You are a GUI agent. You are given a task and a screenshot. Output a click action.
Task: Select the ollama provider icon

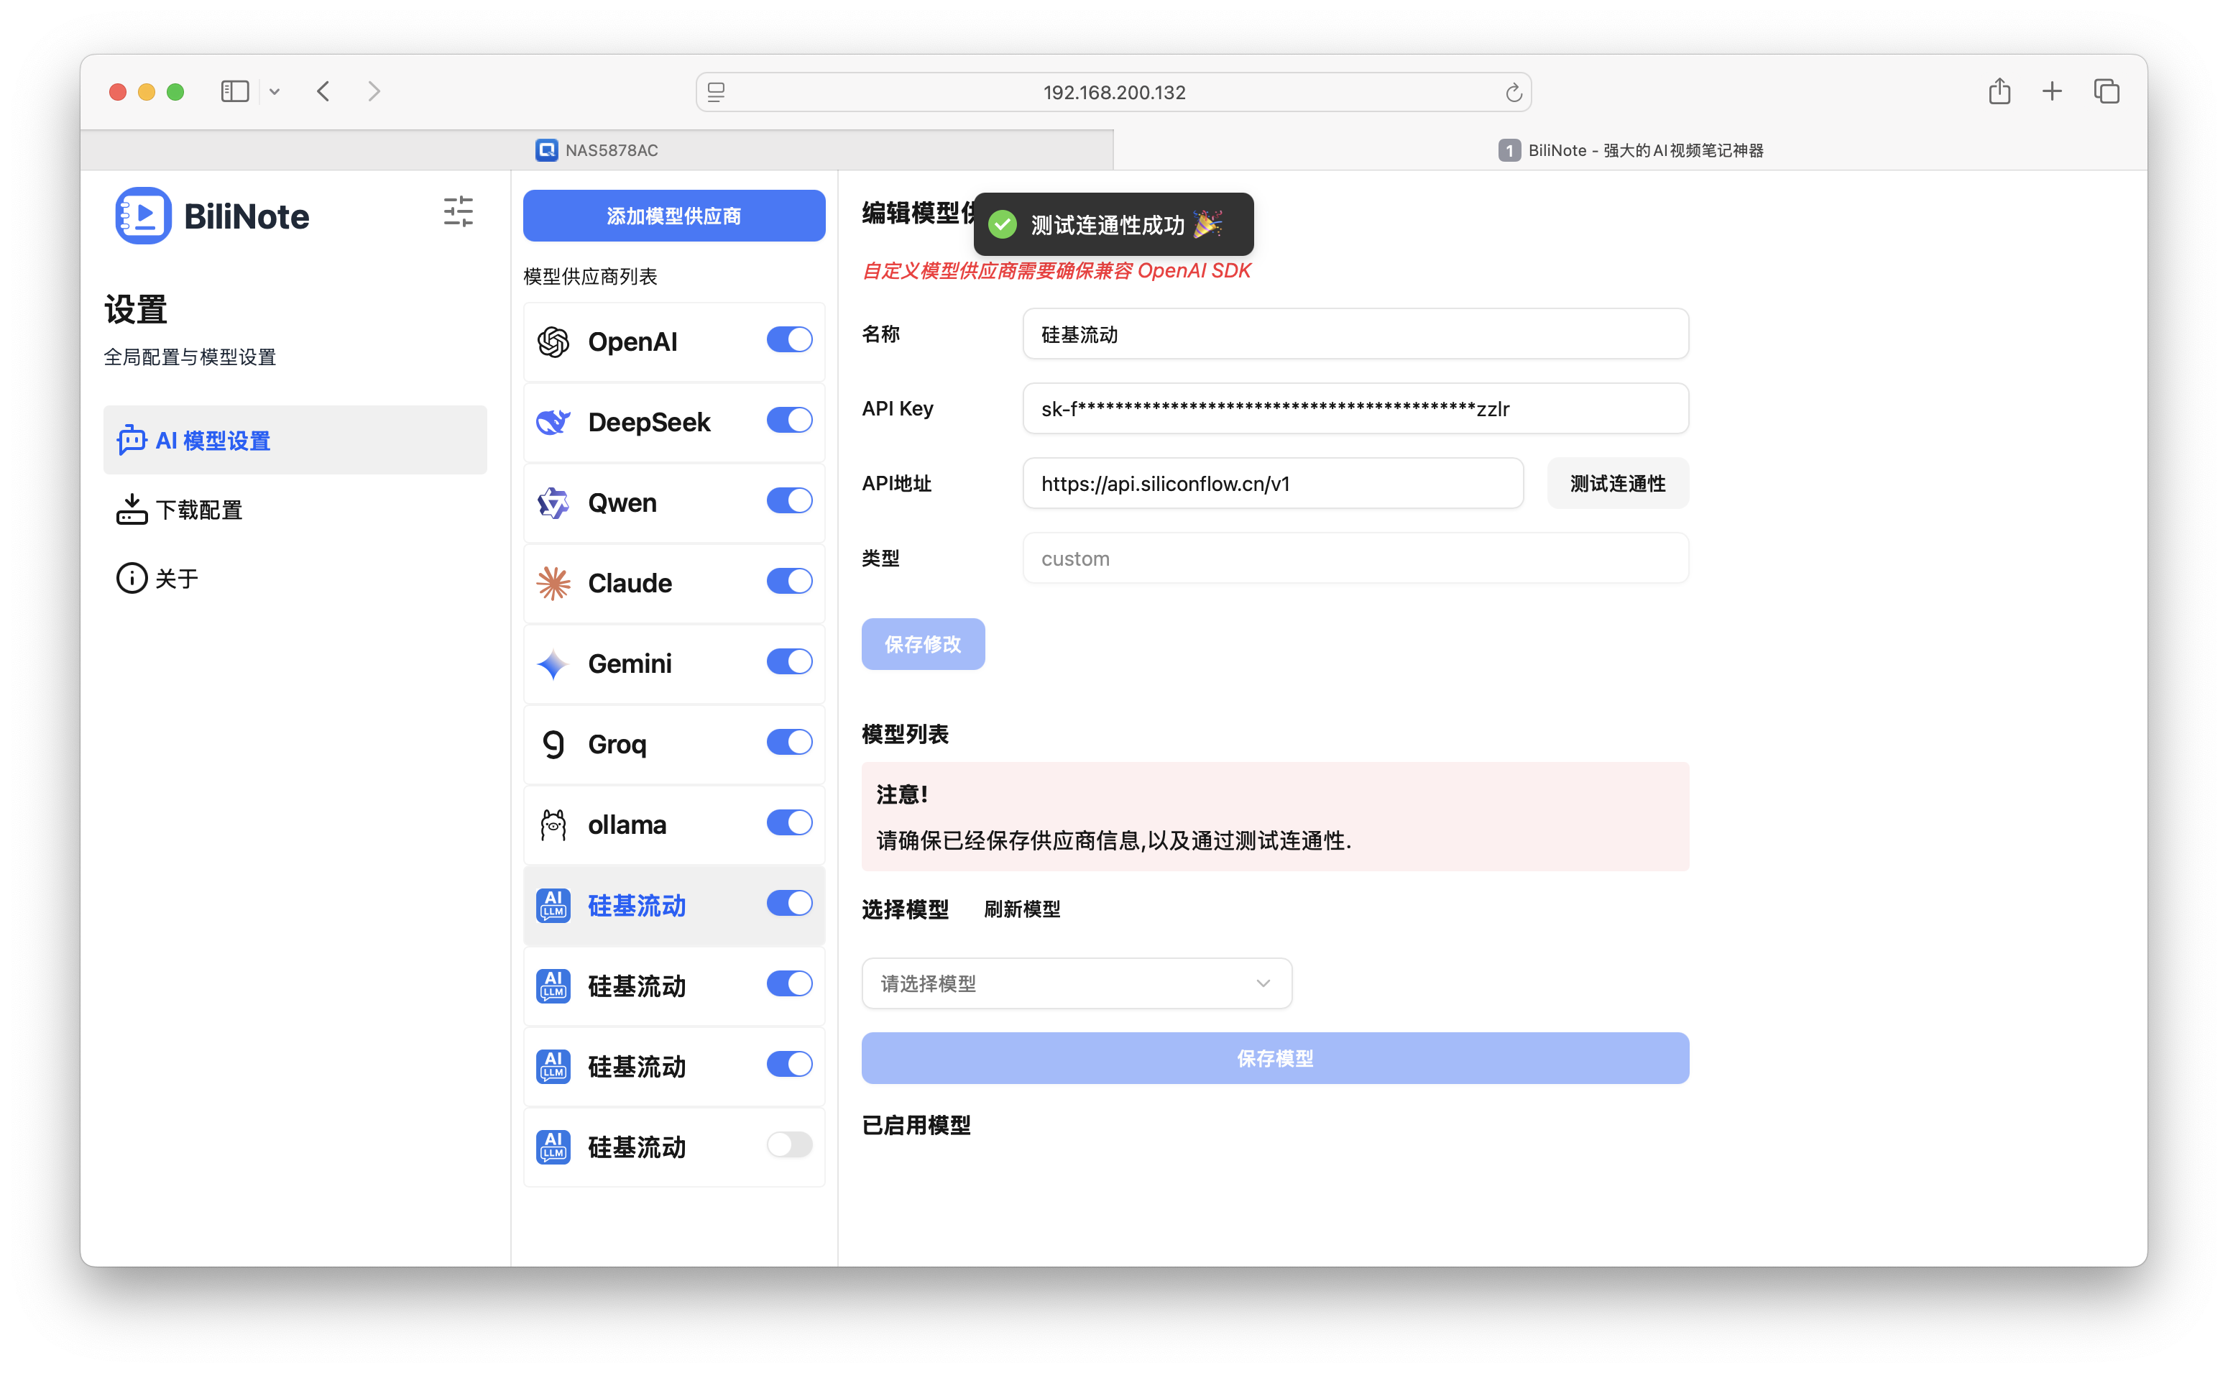click(553, 824)
